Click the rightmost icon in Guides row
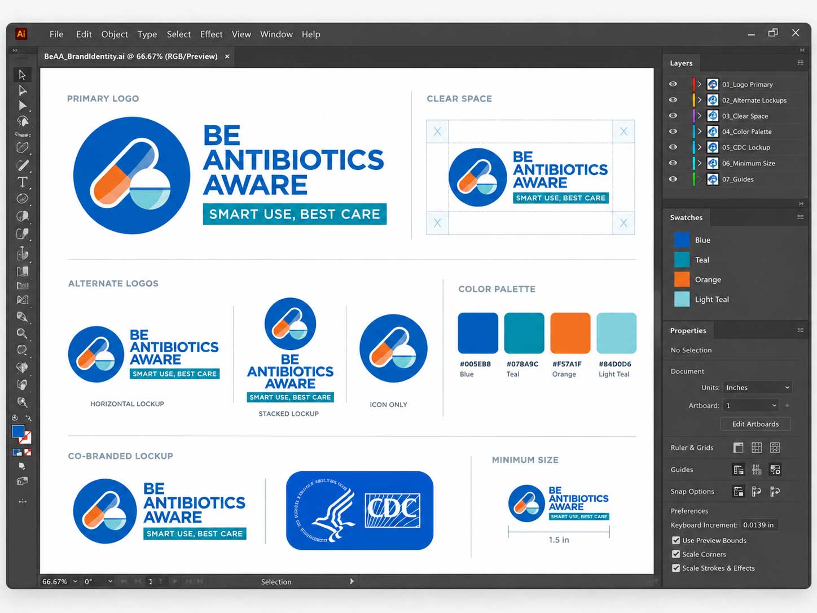The height and width of the screenshot is (613, 817). 775,470
